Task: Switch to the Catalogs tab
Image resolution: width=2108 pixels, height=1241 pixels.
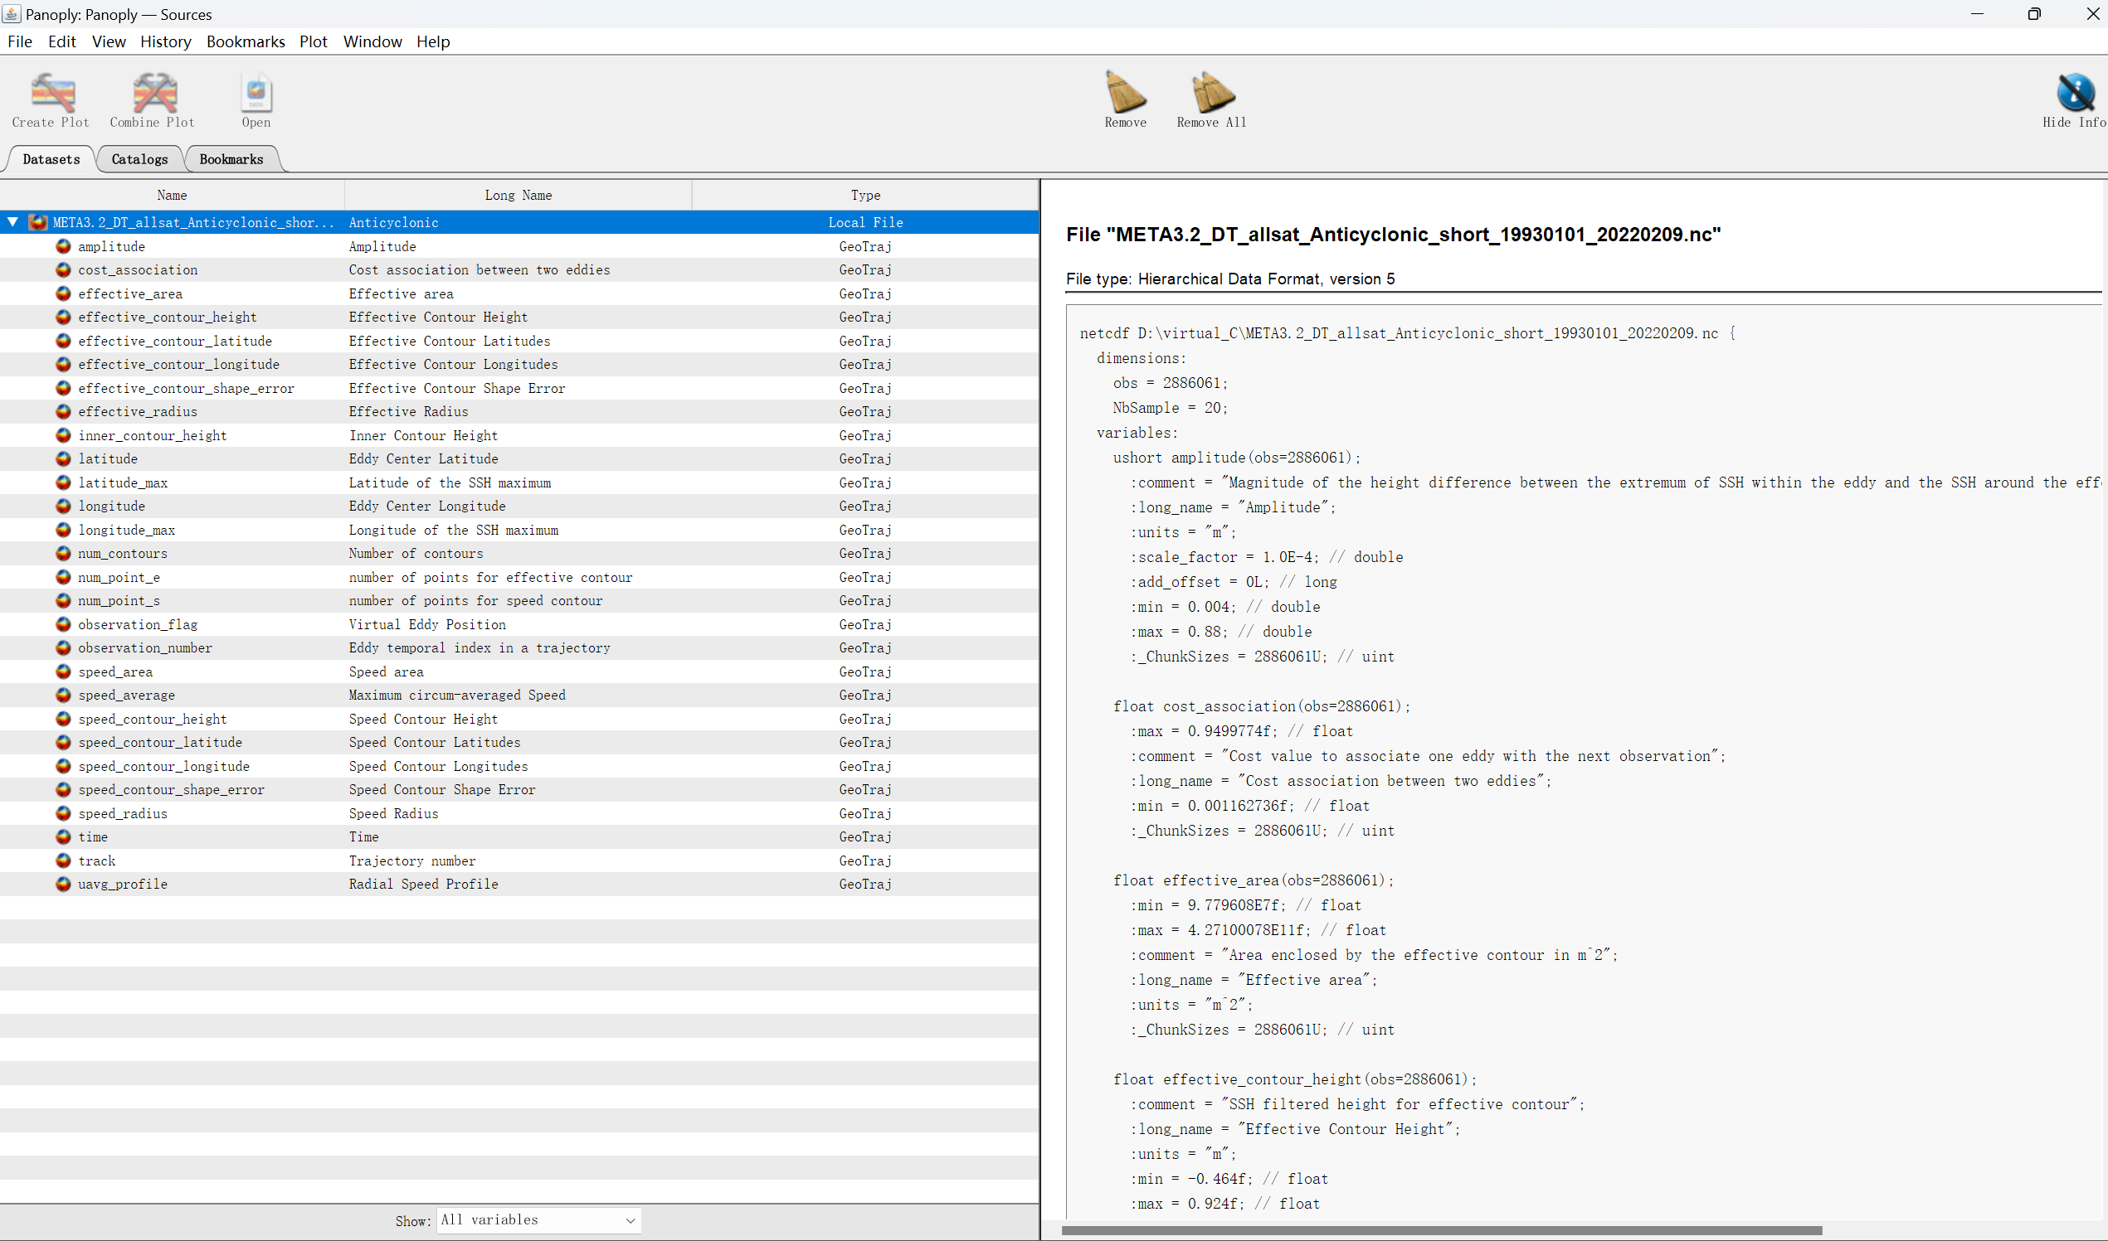Action: tap(139, 159)
